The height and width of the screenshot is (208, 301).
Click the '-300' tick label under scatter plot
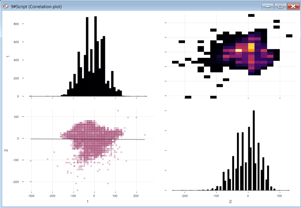[31, 195]
